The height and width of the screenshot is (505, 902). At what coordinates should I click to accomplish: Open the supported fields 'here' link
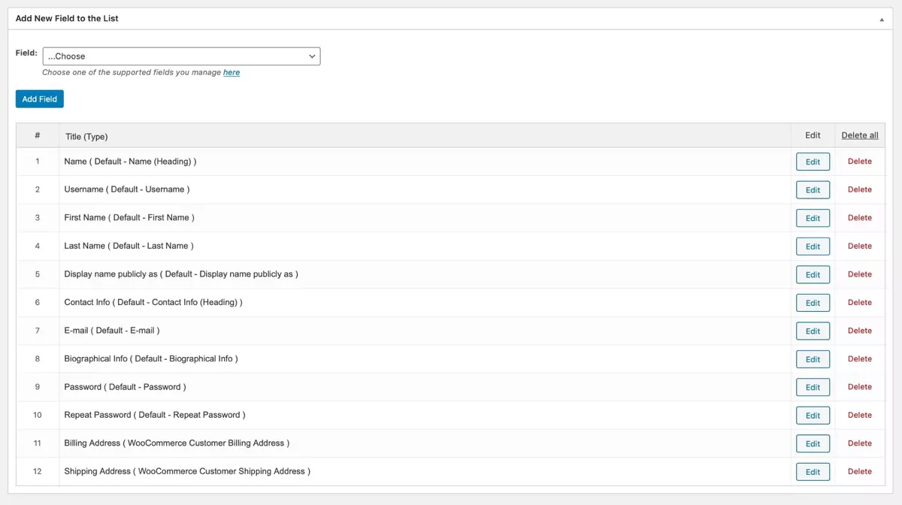[x=232, y=72]
